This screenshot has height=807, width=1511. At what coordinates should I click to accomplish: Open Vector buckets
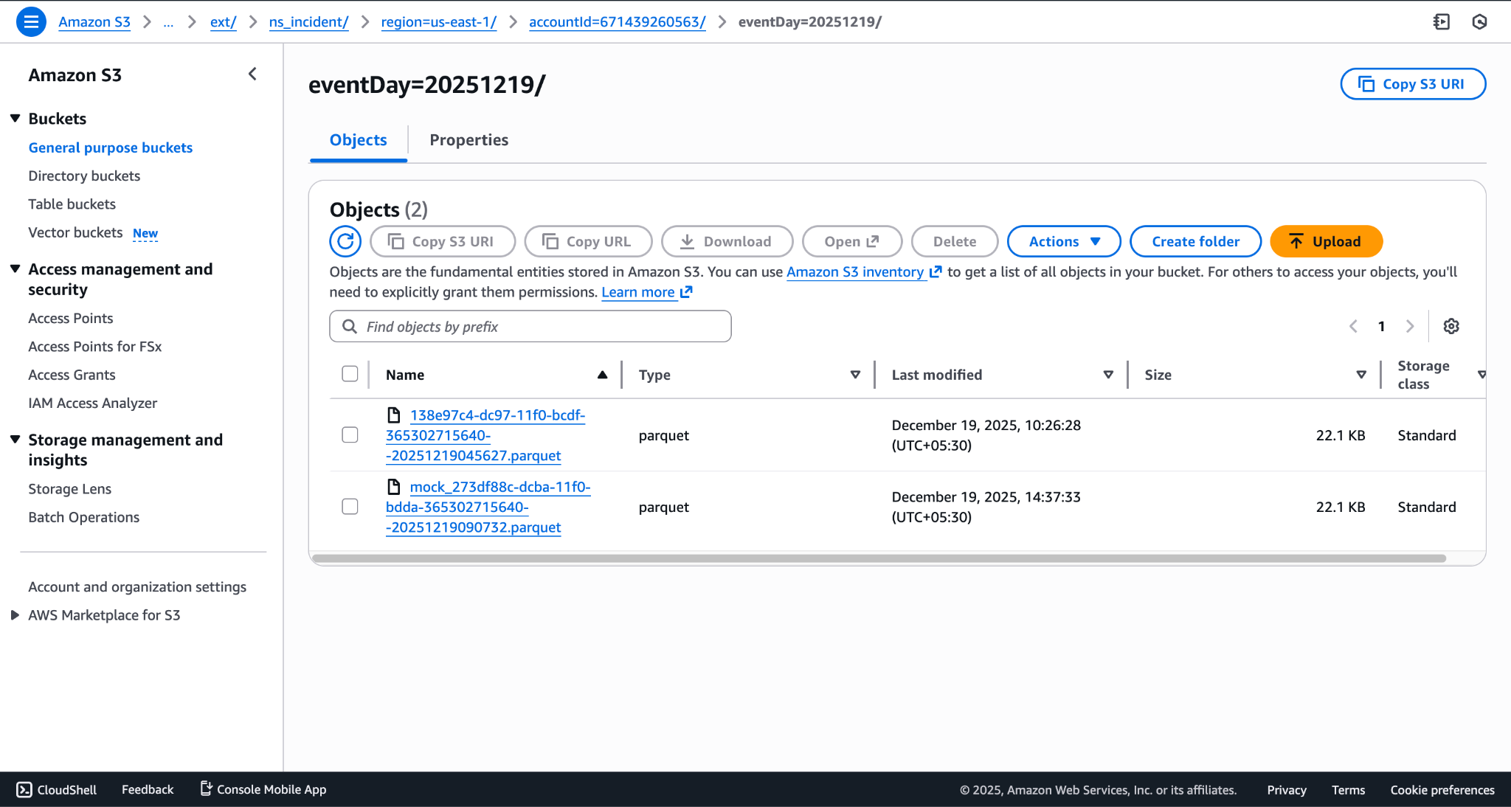[75, 232]
